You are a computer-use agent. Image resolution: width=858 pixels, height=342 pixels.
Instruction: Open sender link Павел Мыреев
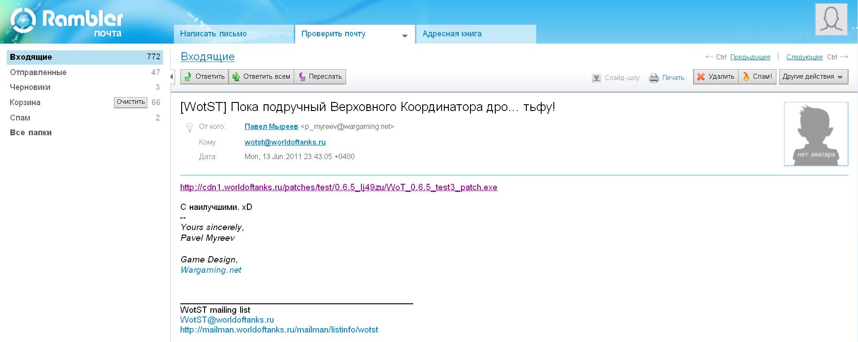[271, 127]
